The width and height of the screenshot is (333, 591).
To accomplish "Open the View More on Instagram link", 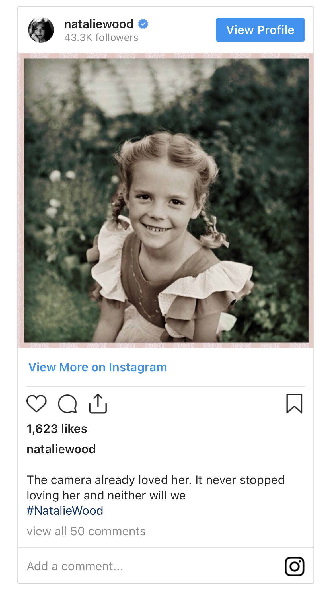I will [98, 367].
